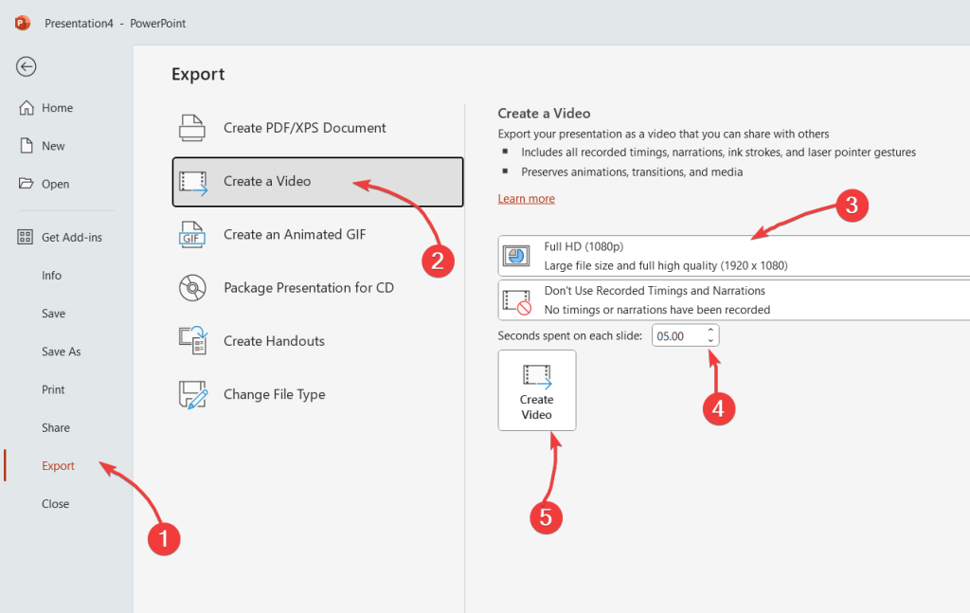This screenshot has width=970, height=613.
Task: Click the 'Seconds spent on each slide' label
Action: pos(569,336)
